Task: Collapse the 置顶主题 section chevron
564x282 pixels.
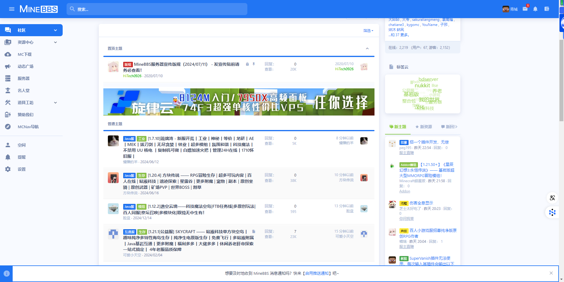Action: (367, 49)
